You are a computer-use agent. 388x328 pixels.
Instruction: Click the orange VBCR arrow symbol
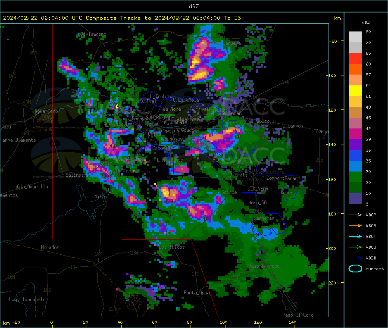coord(355,225)
